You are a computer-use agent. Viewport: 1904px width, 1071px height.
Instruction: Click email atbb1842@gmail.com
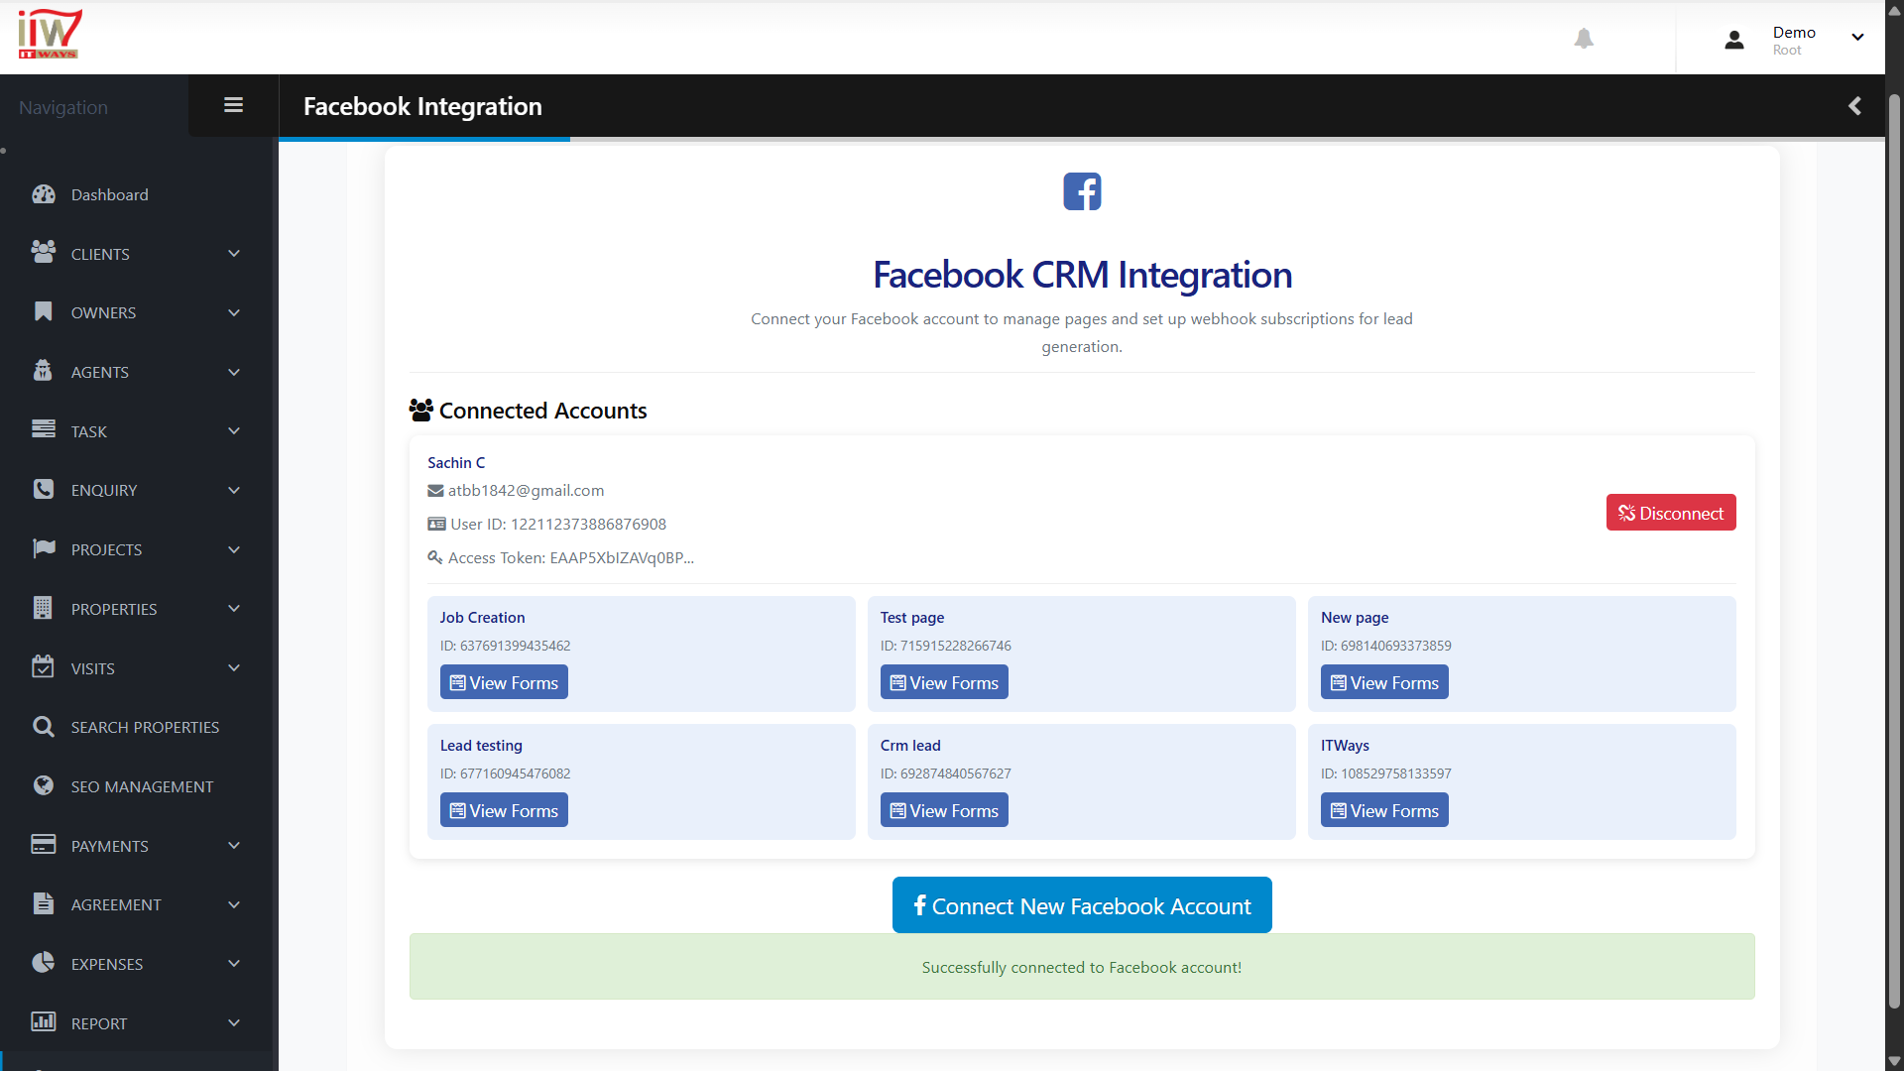pos(526,491)
